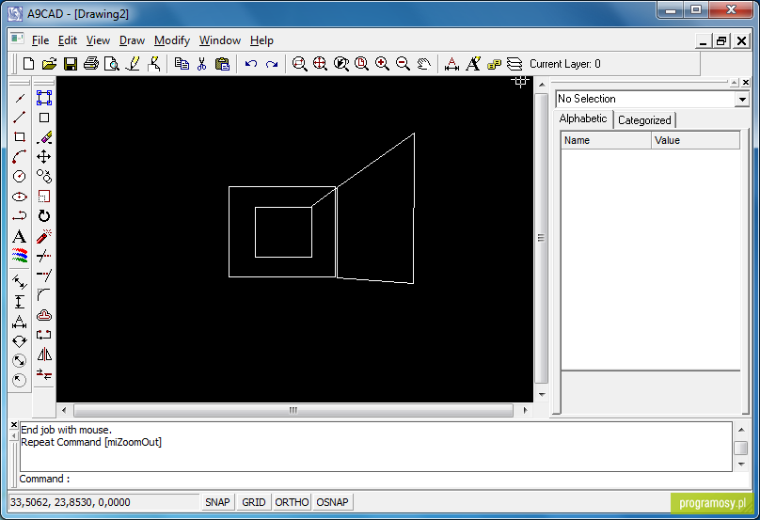This screenshot has width=760, height=520.
Task: Select the Scale tool
Action: pyautogui.click(x=43, y=197)
